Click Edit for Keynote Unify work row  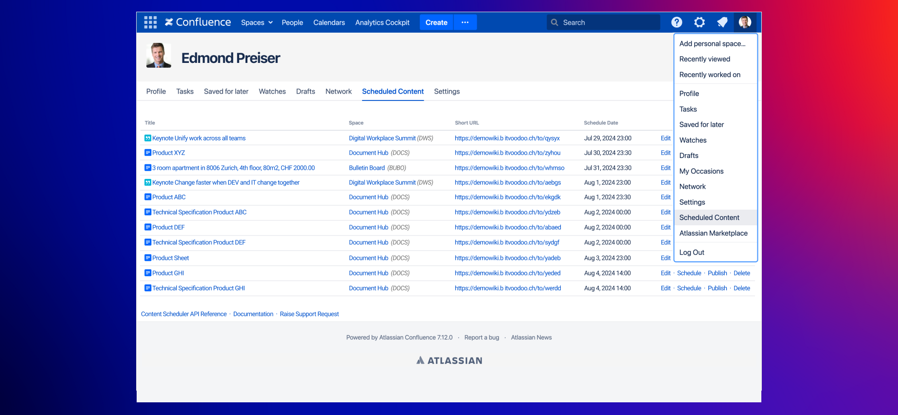point(666,138)
